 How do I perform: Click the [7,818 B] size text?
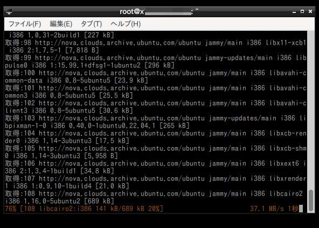click(82, 50)
